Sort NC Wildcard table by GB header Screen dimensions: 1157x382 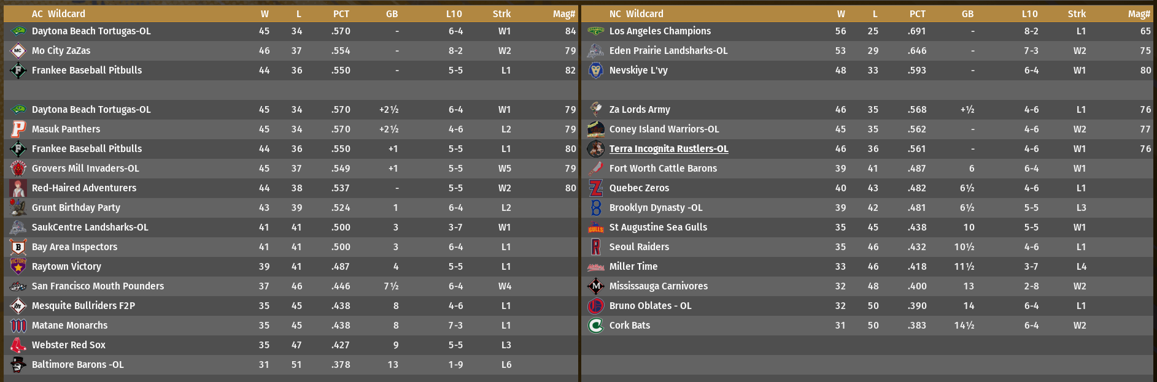pos(967,14)
